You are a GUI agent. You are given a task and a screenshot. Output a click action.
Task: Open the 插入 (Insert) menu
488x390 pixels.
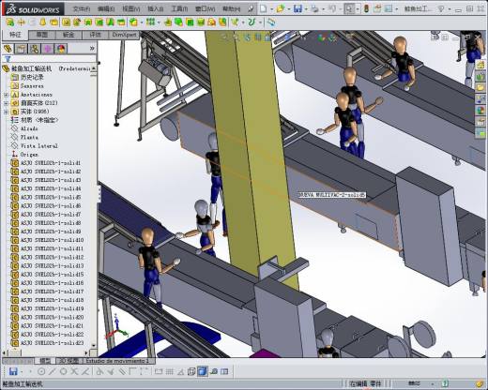[x=156, y=8]
